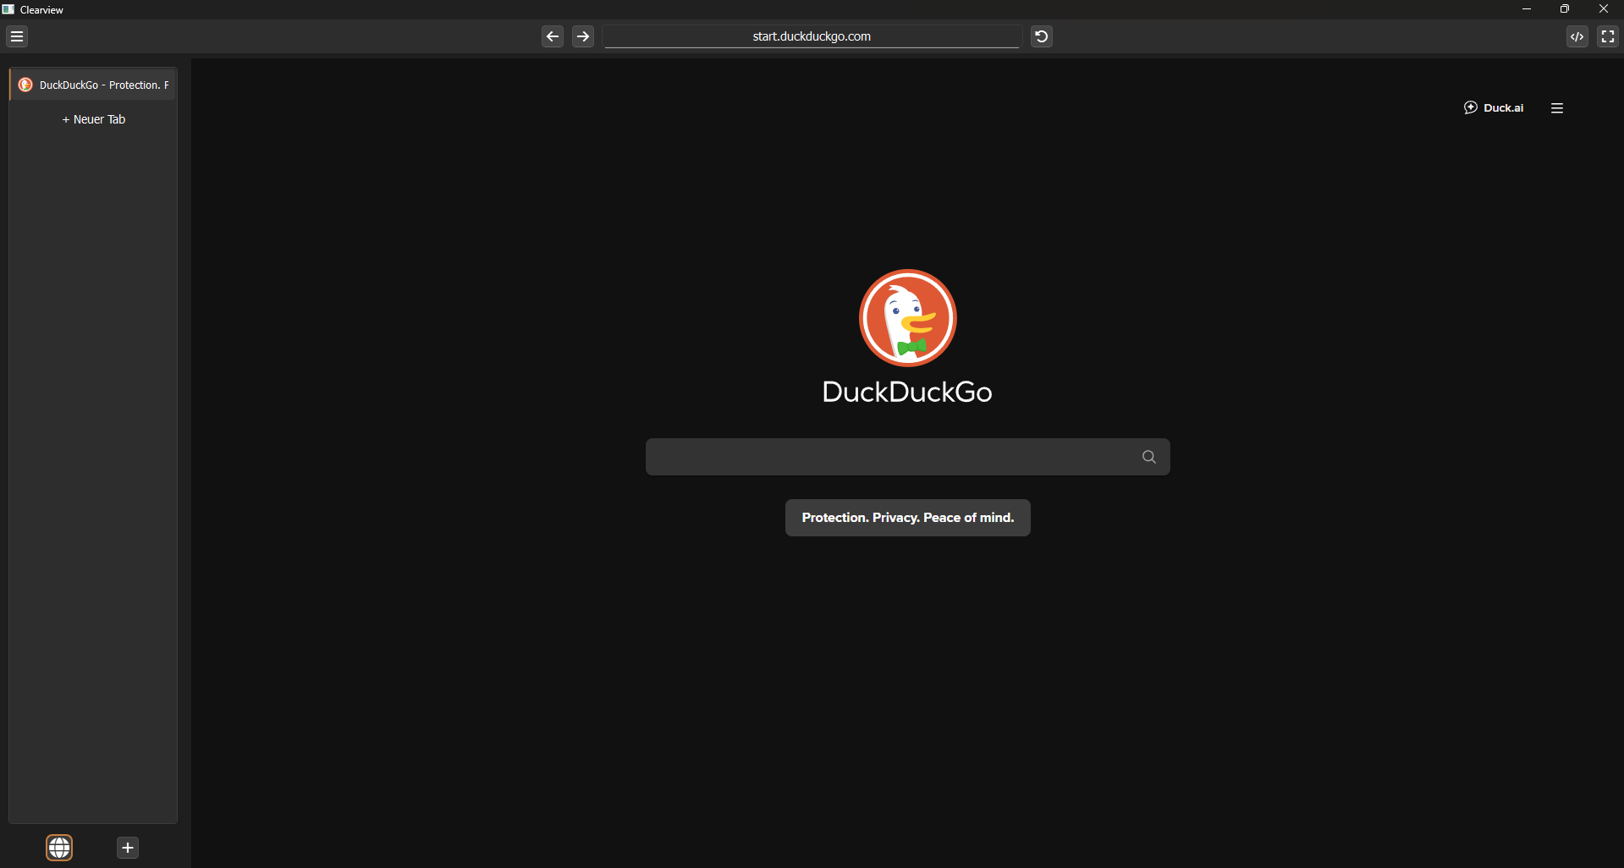
Task: Click the DuckDuckGo favicon in the tab
Action: coord(25,85)
